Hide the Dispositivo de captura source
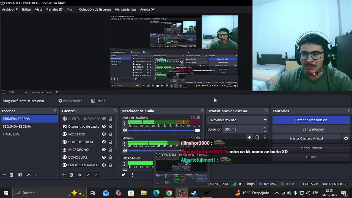The width and height of the screenshot is (352, 198). (x=104, y=127)
